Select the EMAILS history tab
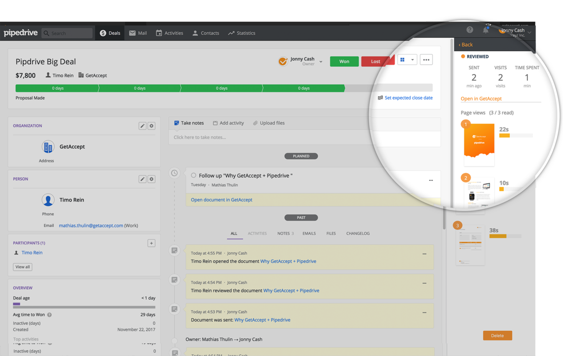The width and height of the screenshot is (570, 356). click(309, 234)
